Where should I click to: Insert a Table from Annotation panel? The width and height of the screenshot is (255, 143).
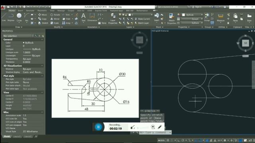click(102, 23)
